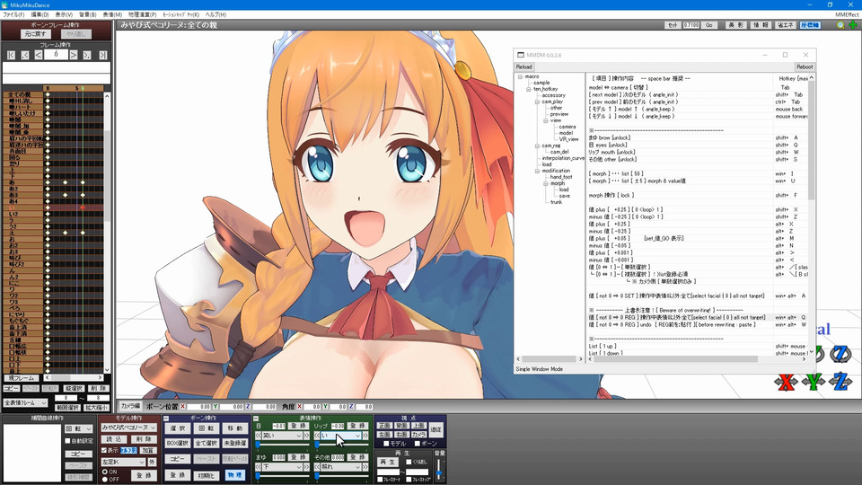Select the IK OFF radio button
This screenshot has height=485, width=862.
(x=105, y=480)
